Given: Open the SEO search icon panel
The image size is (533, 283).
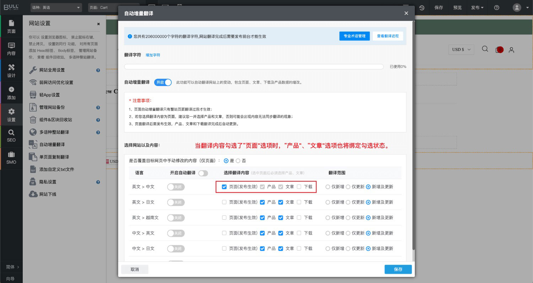Looking at the screenshot, I should pyautogui.click(x=11, y=135).
